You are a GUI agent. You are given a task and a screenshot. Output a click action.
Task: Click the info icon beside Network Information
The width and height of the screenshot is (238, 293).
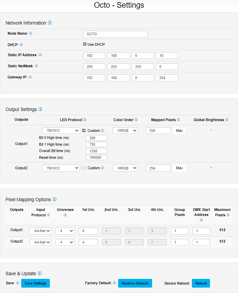(x=50, y=23)
